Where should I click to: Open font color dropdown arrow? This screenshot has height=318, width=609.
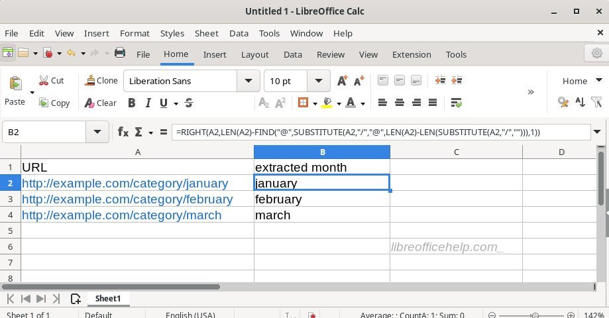(x=362, y=103)
